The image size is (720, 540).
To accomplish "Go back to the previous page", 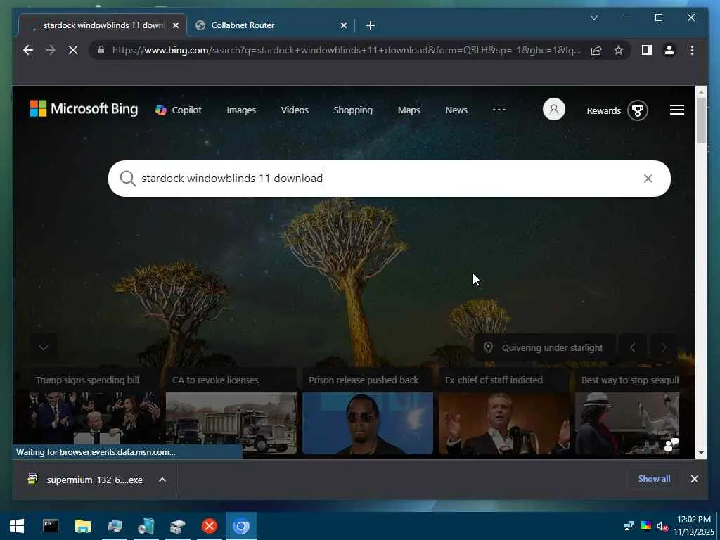I will 28,50.
